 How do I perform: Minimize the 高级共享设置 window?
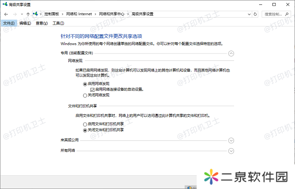coord(261,4)
